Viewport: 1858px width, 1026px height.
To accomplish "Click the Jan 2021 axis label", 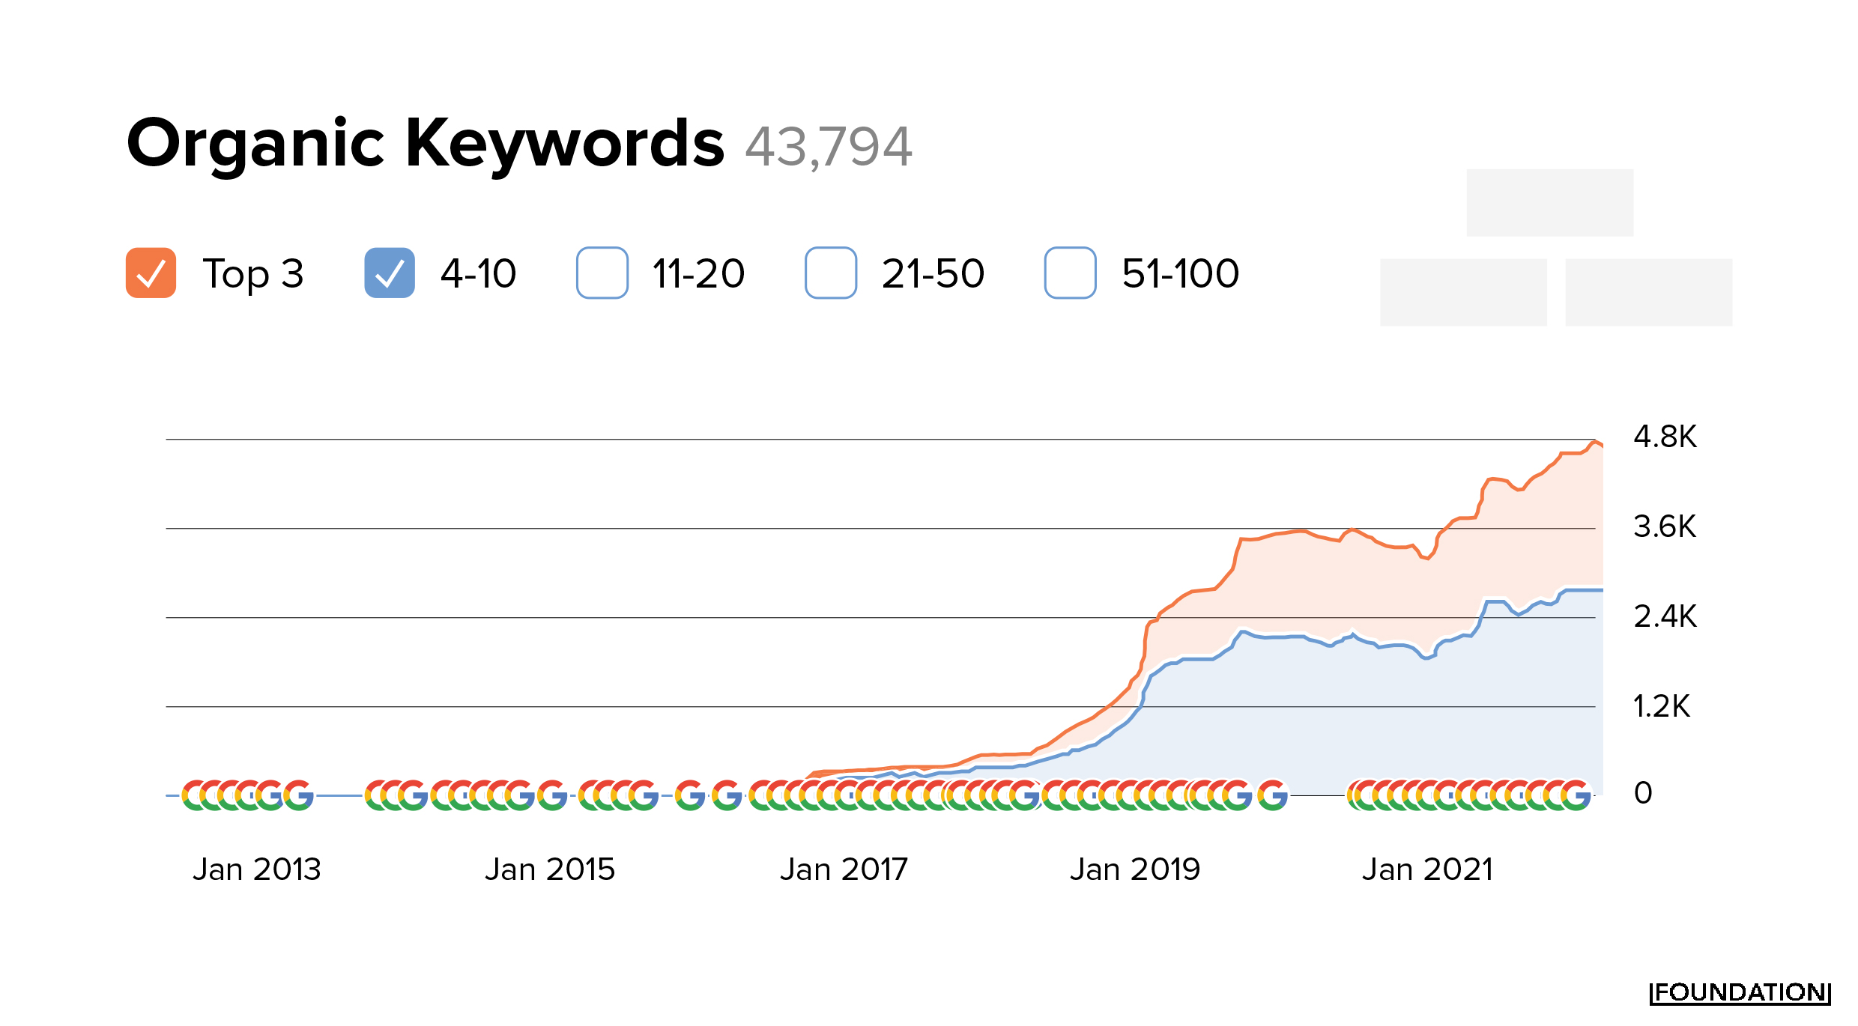I will click(1427, 869).
